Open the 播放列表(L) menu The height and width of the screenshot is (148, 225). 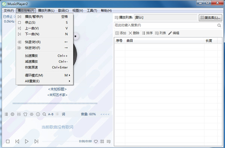pos(46,11)
